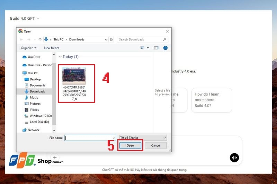Click the Downloads location icon in address bar
Image resolution: width=277 pixels, height=184 pixels.
click(x=46, y=39)
